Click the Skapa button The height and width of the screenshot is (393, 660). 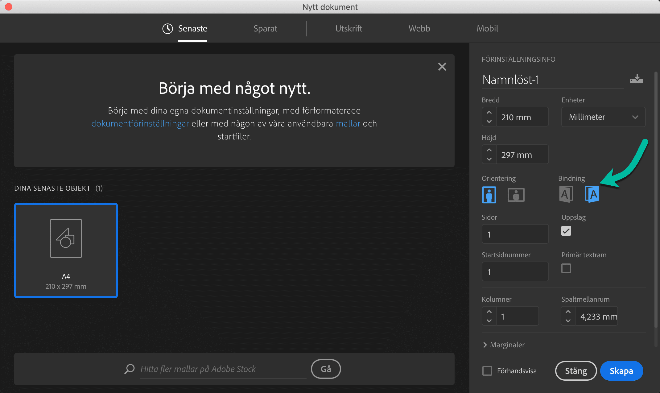click(x=621, y=371)
